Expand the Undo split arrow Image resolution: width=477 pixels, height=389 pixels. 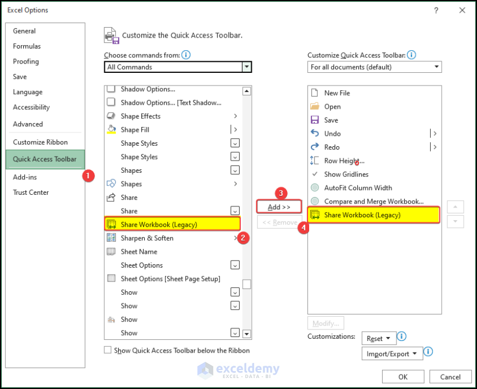pos(435,134)
